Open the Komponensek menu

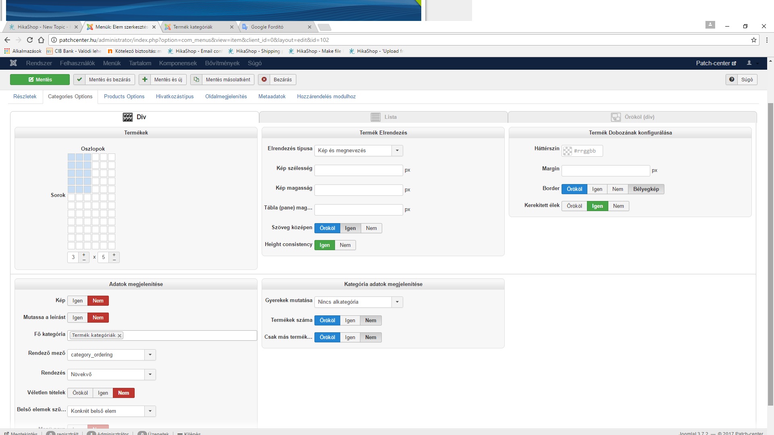(178, 63)
